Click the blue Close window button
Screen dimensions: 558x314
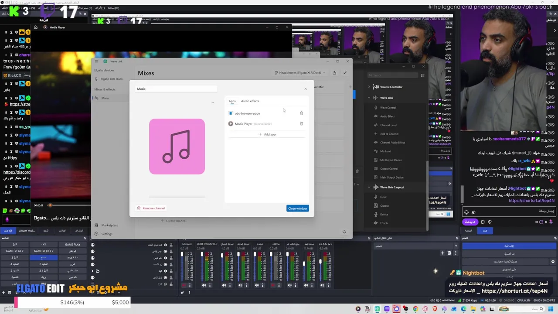point(298,208)
